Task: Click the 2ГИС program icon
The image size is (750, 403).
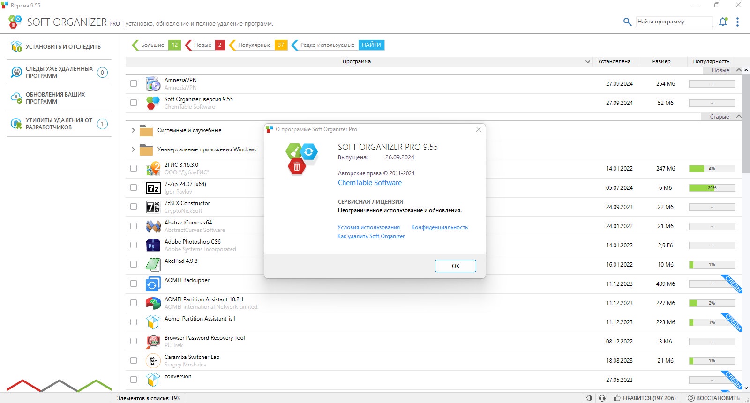Action: (153, 168)
